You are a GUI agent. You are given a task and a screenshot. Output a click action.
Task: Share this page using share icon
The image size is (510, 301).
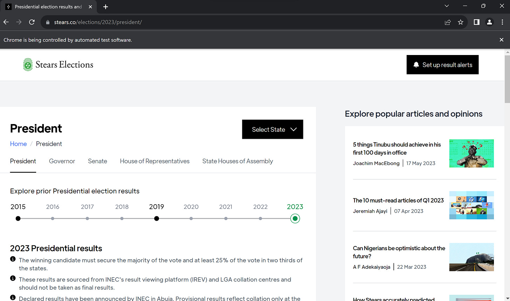point(448,22)
